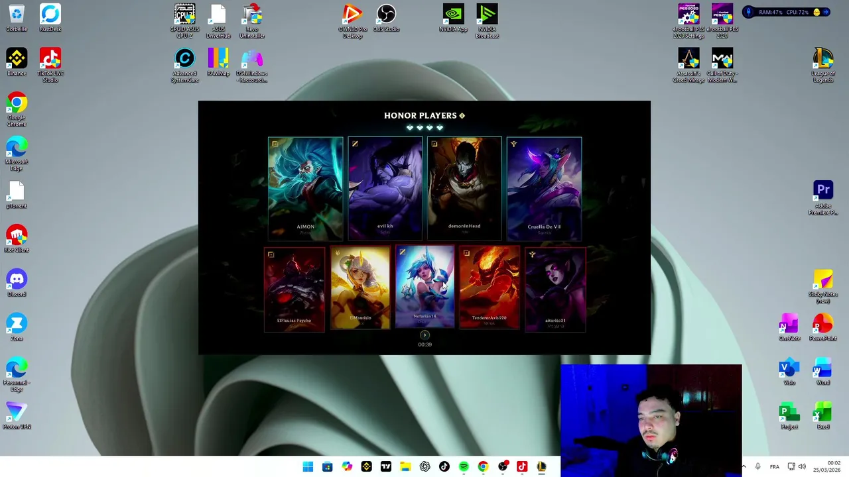Open TradingView from the taskbar
849x477 pixels.
coord(386,467)
